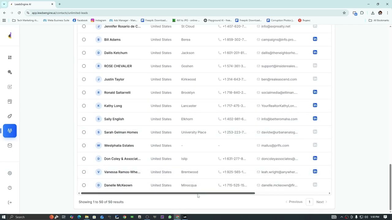
Task: Open the mail envelope icon in sidebar
Action: tap(10, 145)
